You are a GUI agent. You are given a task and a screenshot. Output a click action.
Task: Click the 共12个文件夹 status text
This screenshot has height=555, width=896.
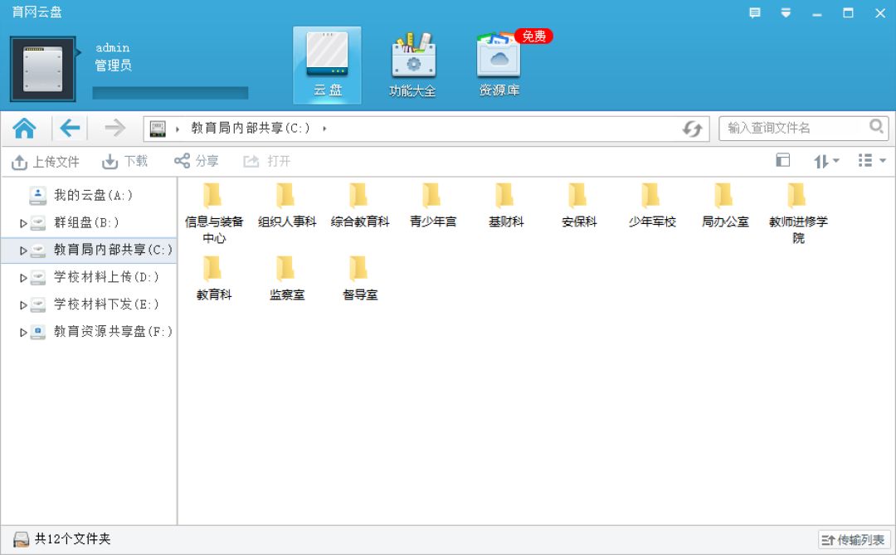pyautogui.click(x=72, y=538)
